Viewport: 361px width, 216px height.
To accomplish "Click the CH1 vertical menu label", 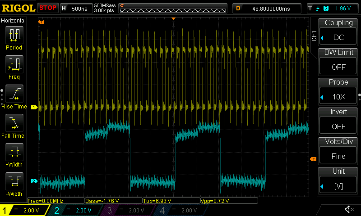I will (x=314, y=36).
